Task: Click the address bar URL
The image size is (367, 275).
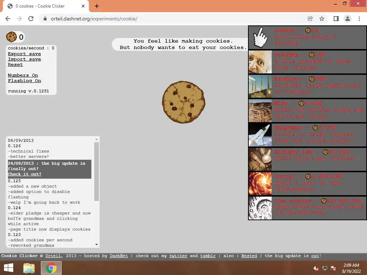Action: [x=94, y=19]
